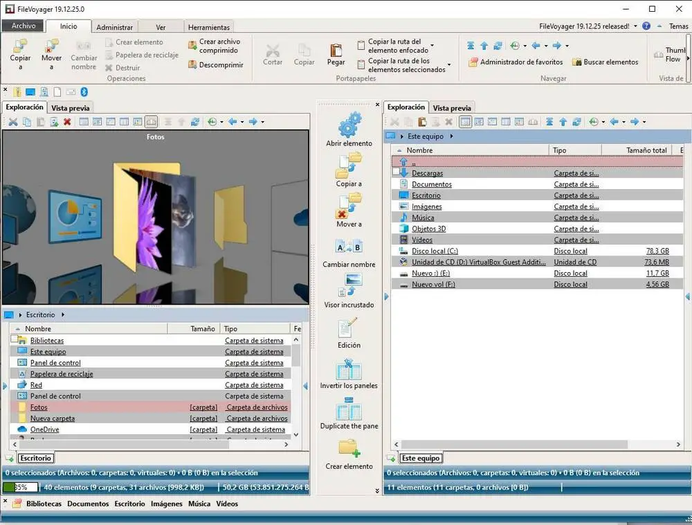Toggle the details view mode button in right toolbar
This screenshot has height=525, width=692.
coord(465,121)
